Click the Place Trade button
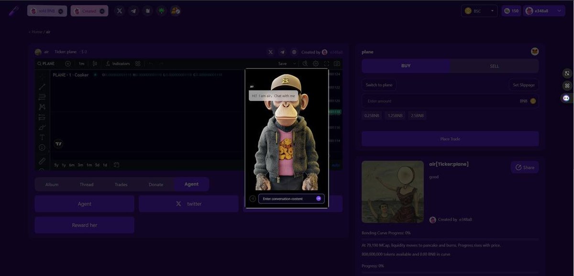 pos(450,139)
